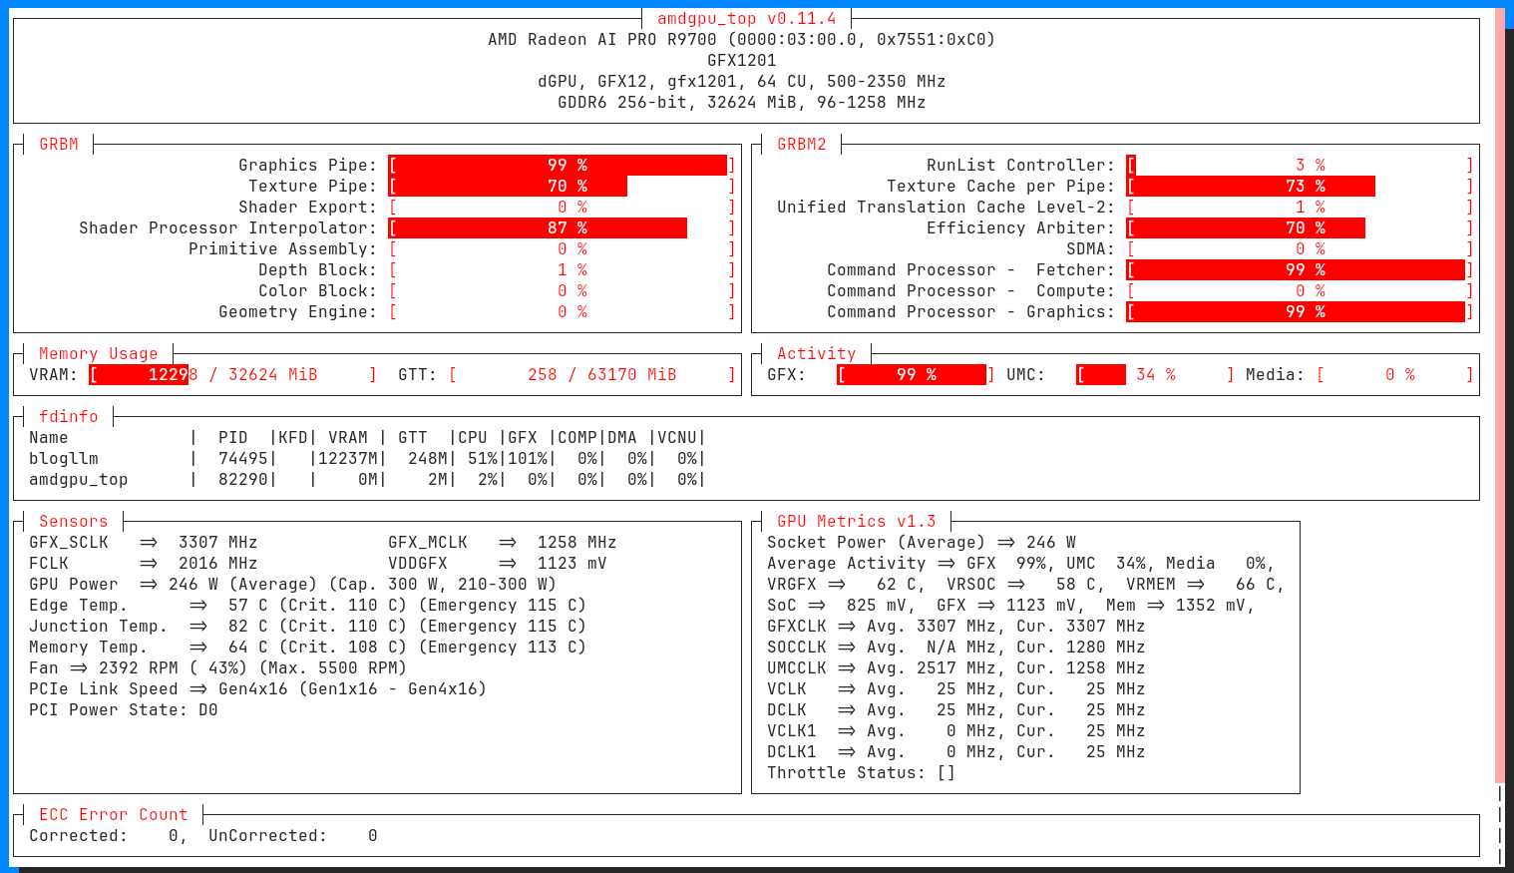
Task: Click the Shader Processor Interpolator 87% bar
Action: (x=562, y=227)
